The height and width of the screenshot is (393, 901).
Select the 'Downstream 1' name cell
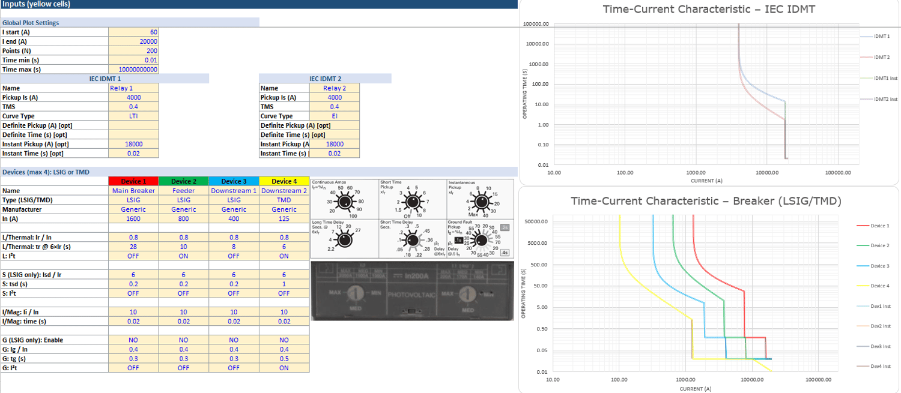click(x=234, y=191)
